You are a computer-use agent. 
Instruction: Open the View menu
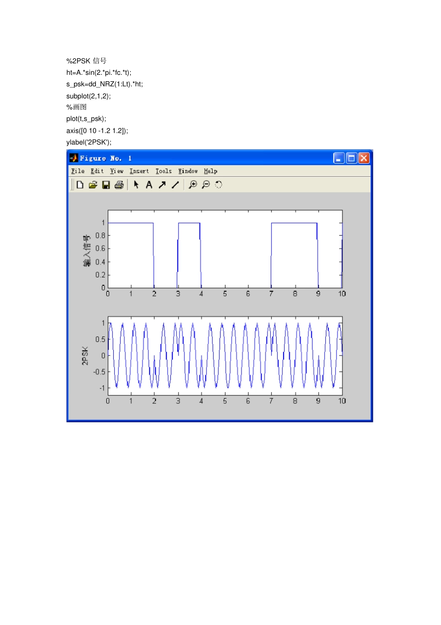(117, 171)
